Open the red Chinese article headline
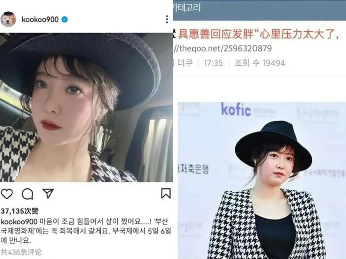 (x=259, y=34)
